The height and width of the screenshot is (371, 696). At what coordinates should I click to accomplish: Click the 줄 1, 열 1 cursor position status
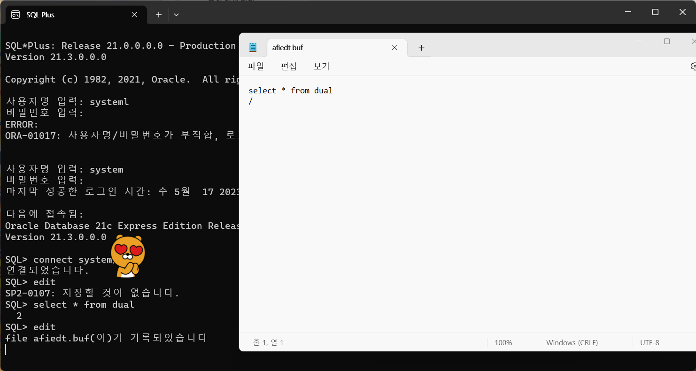click(268, 343)
